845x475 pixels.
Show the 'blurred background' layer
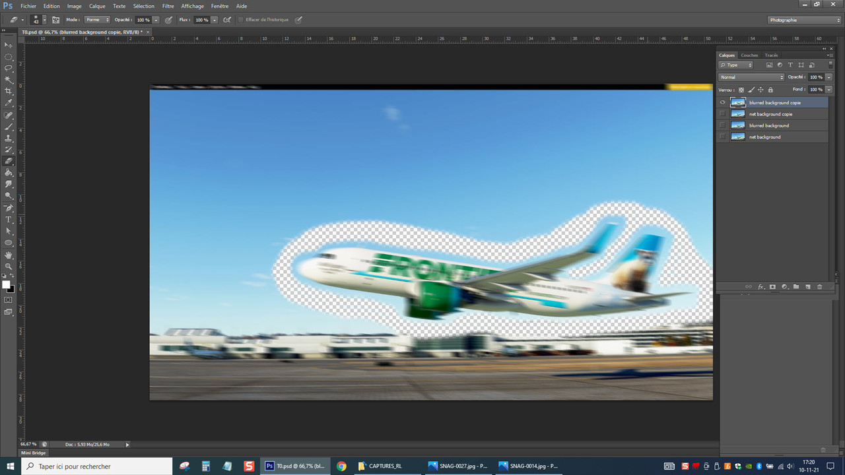(723, 125)
